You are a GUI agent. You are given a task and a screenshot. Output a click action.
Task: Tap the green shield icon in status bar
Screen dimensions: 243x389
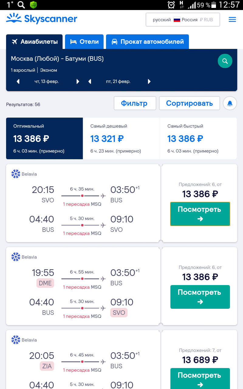[x=33, y=5]
